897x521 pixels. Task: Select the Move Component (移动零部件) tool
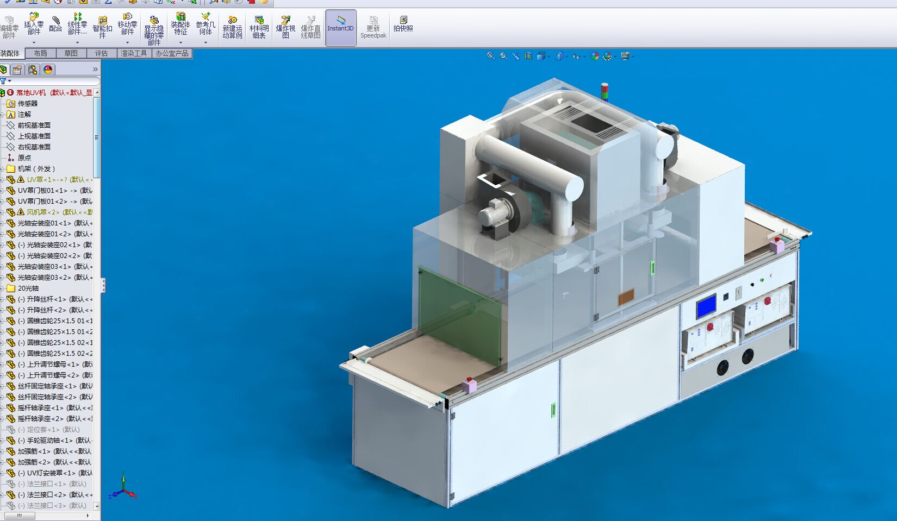point(127,24)
